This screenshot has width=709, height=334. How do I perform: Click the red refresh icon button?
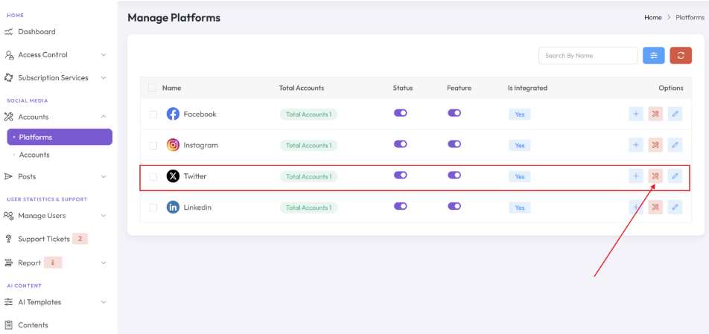coord(681,56)
